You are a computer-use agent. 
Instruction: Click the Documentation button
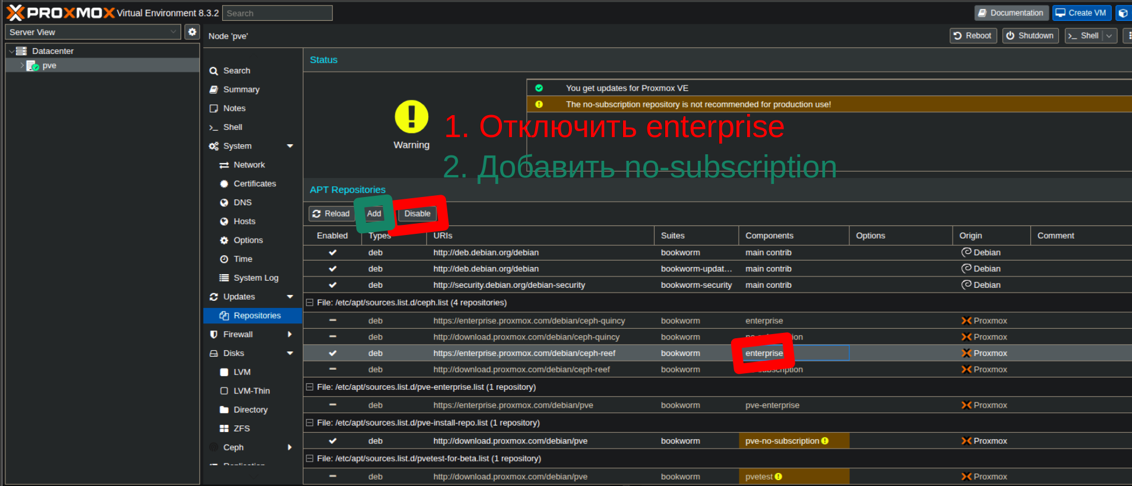click(x=1011, y=12)
